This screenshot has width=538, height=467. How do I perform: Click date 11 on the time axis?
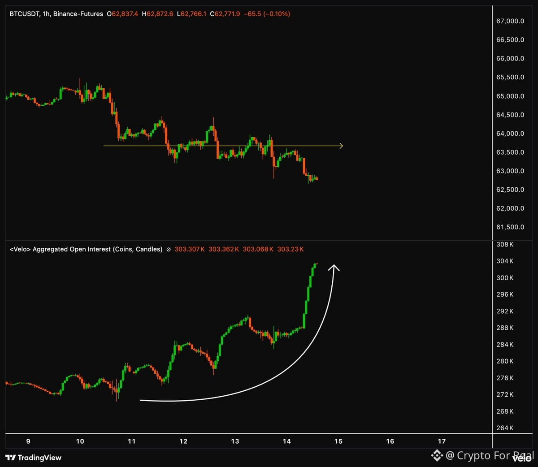pyautogui.click(x=131, y=441)
